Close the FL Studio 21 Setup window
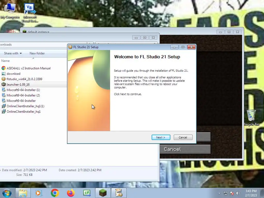 pyautogui.click(x=192, y=47)
